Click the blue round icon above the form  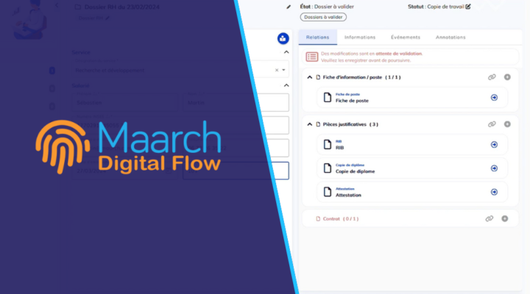(x=283, y=38)
